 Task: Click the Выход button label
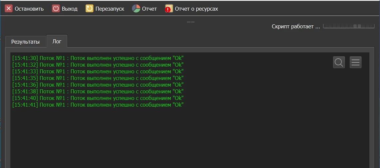coord(70,9)
